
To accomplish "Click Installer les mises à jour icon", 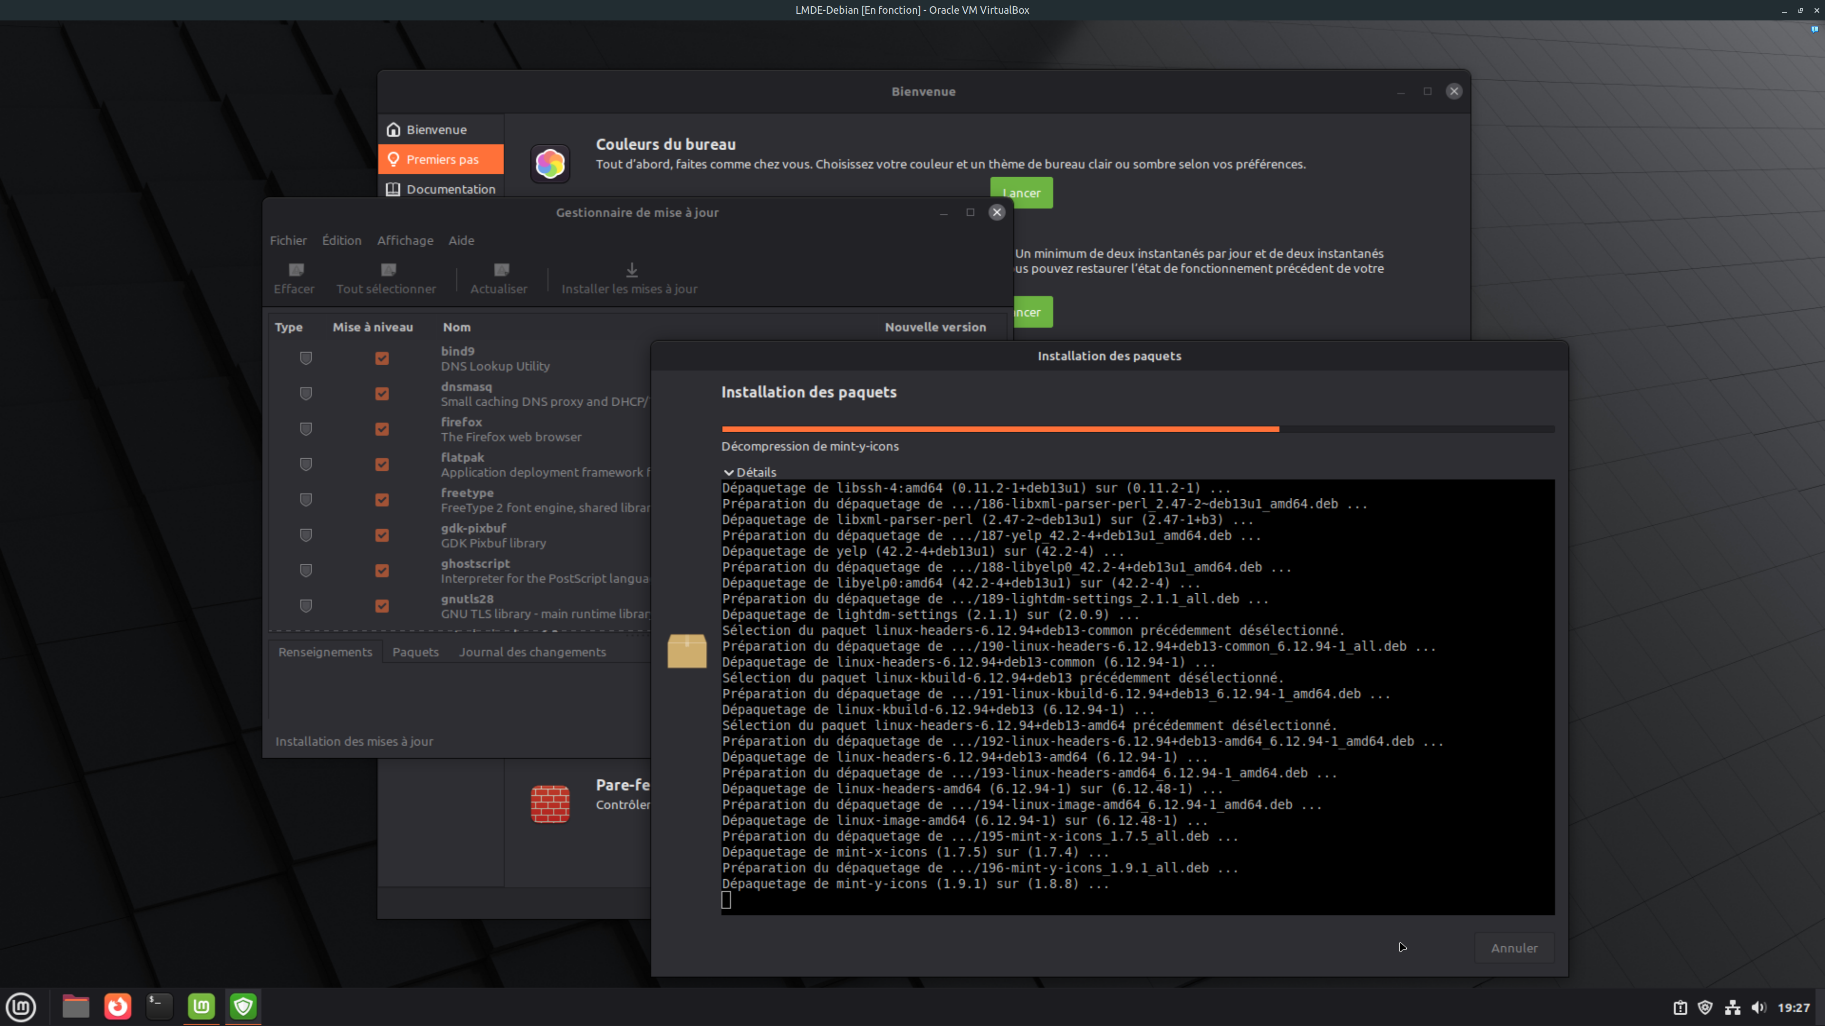I will click(632, 270).
